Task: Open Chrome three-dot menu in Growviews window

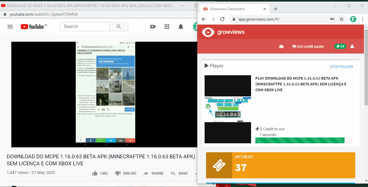Action: (x=362, y=19)
